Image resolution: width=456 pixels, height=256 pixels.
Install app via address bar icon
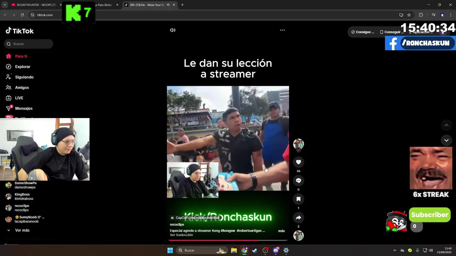tap(401, 15)
